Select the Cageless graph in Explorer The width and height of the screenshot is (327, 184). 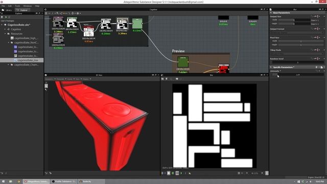click(x=14, y=30)
